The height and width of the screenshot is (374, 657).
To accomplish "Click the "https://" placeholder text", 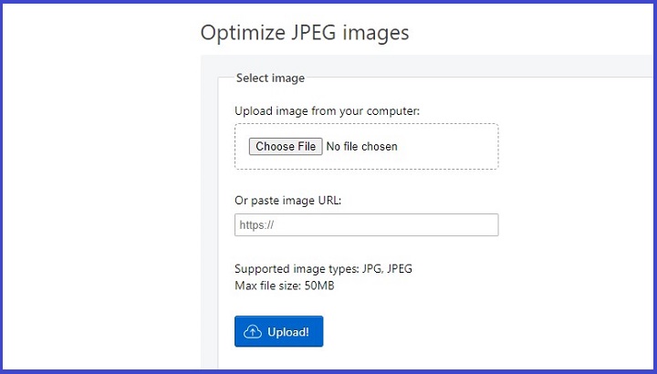I will pos(257,225).
